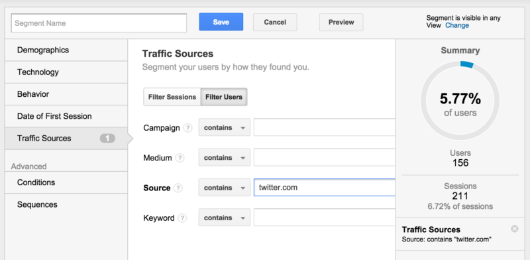The image size is (530, 260).
Task: Toggle Filter Sessions option
Action: pos(172,97)
